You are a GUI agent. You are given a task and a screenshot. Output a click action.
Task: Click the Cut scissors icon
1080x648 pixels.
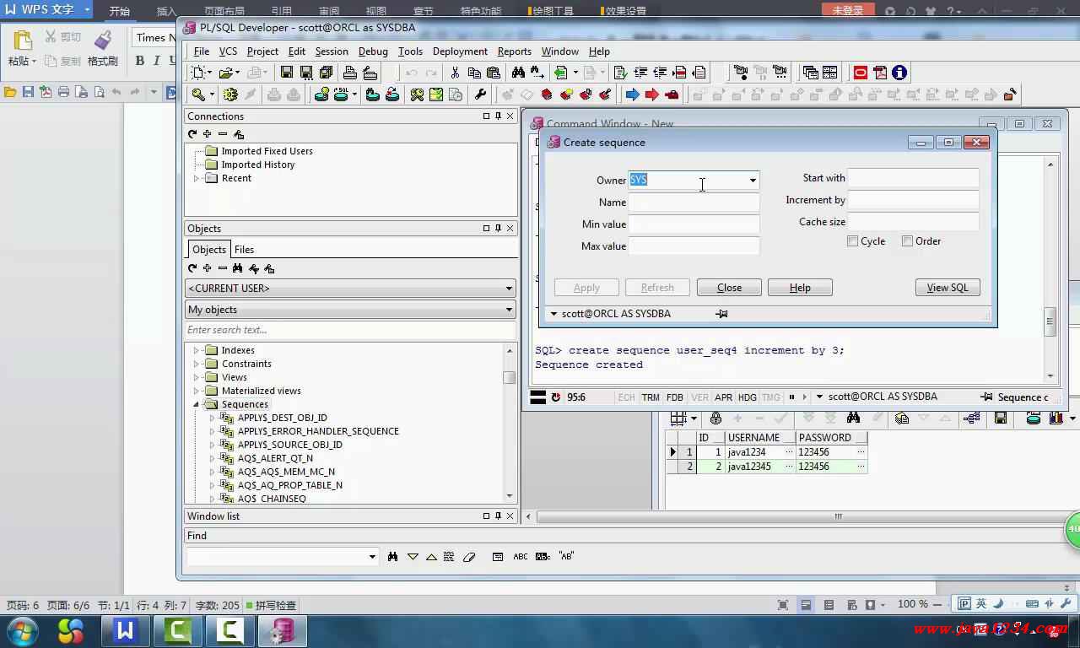tap(455, 73)
